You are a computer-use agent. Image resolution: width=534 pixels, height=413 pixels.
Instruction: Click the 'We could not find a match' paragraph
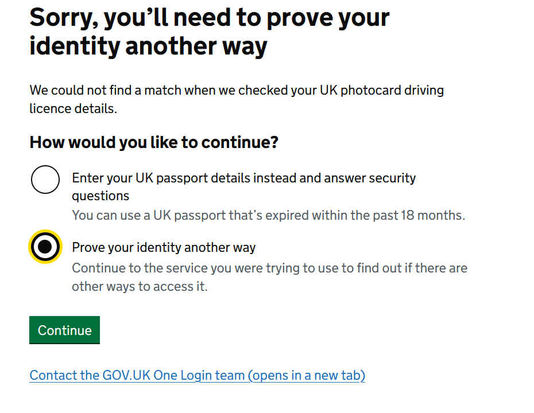[x=237, y=91]
